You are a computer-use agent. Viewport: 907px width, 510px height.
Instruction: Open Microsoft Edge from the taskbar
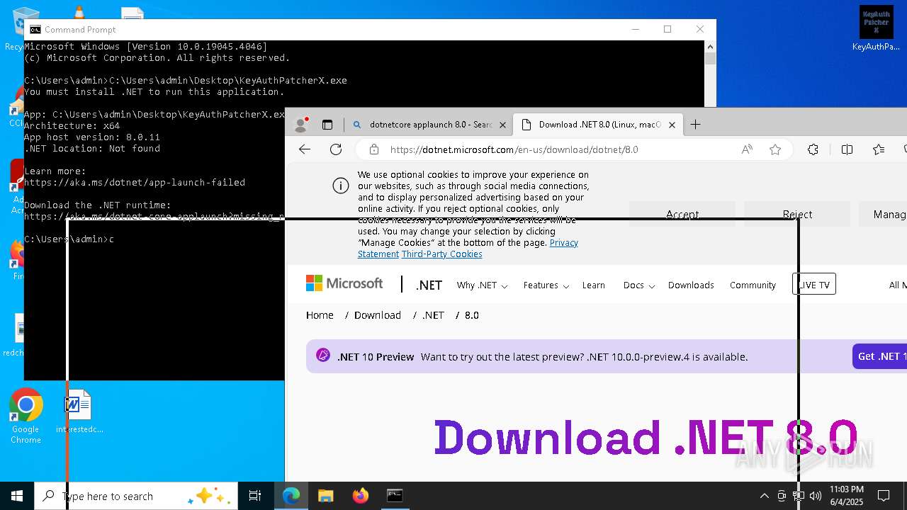coord(291,496)
